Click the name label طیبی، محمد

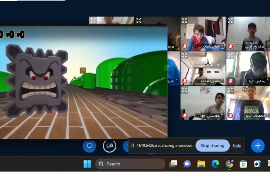208,81
